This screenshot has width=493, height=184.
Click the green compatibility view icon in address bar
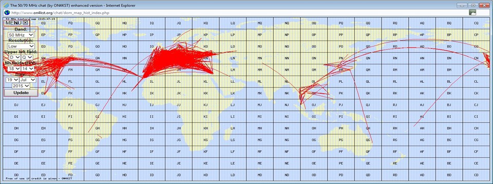(472, 12)
